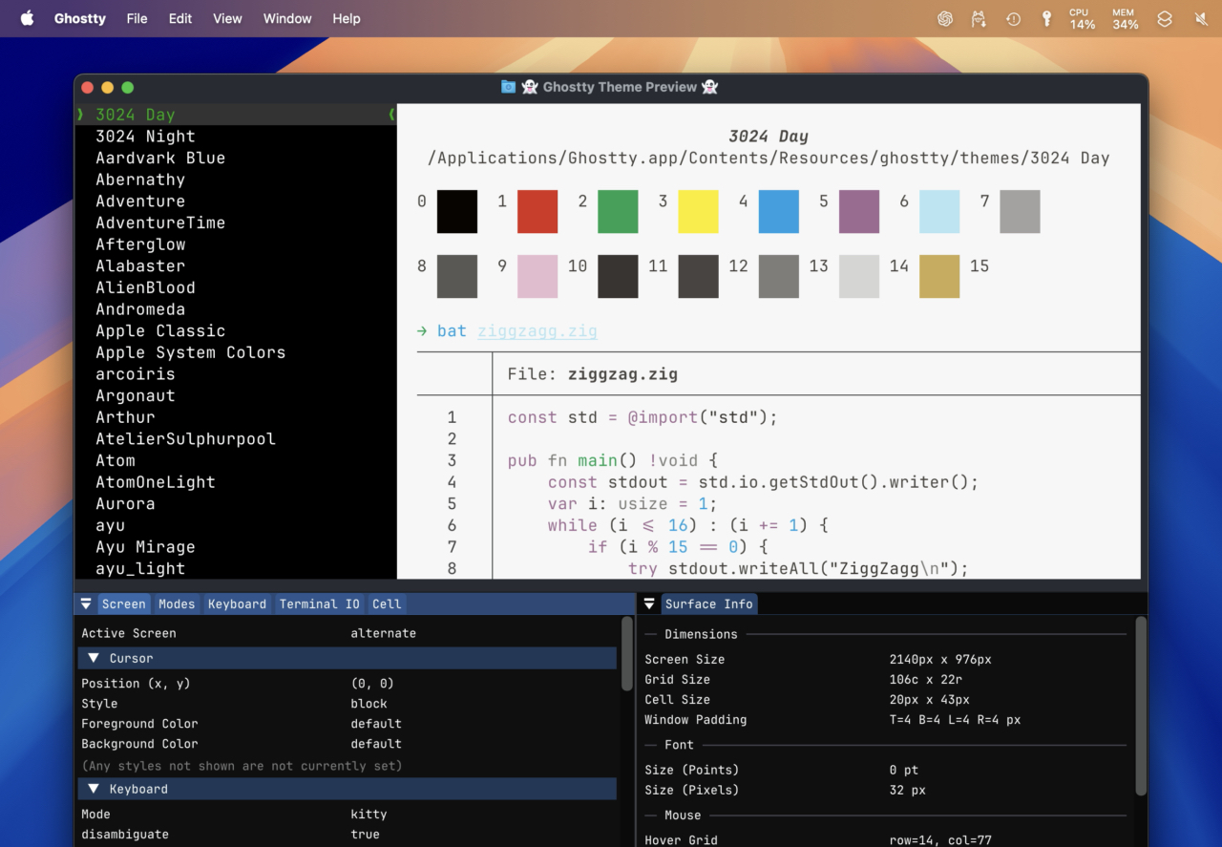Screen dimensions: 1222x847
Task: Select the Andromeda theme
Action: point(140,309)
